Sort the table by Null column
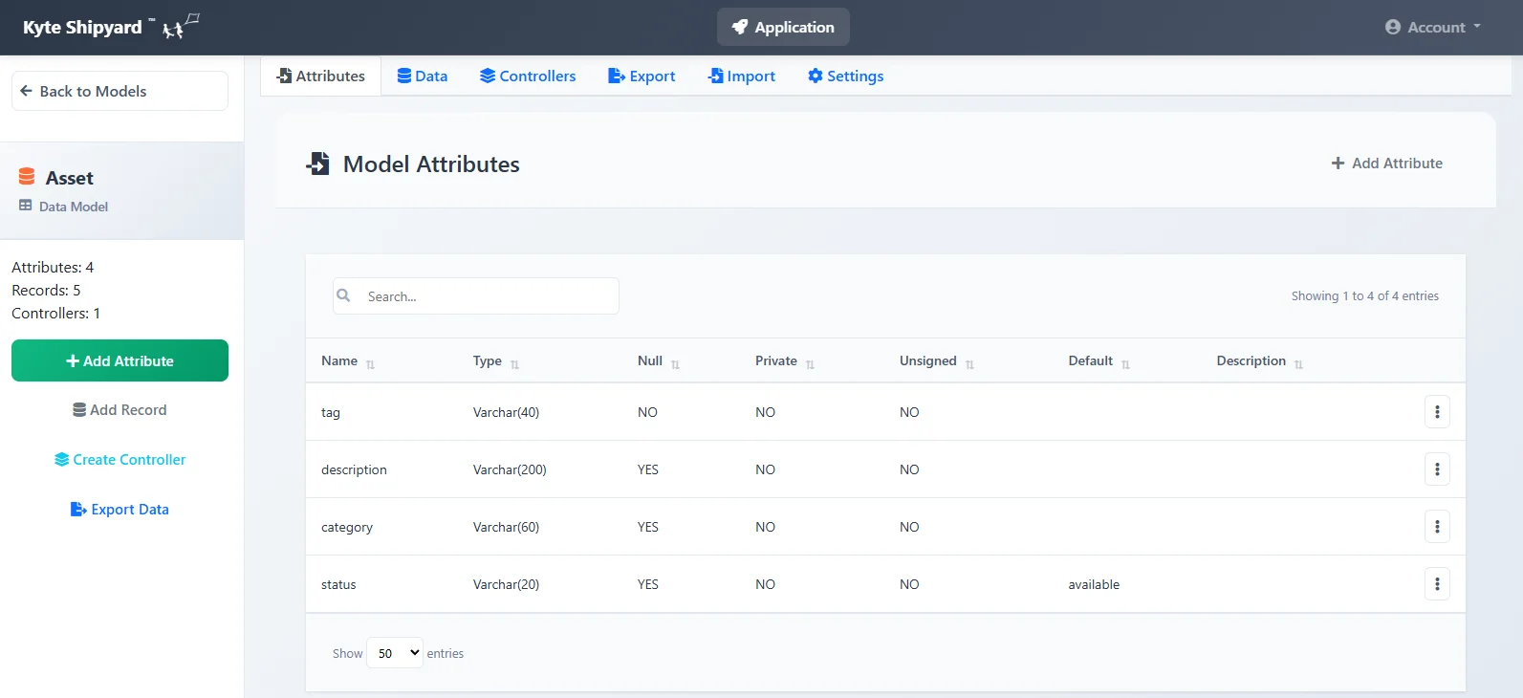This screenshot has width=1523, height=698. [x=659, y=360]
